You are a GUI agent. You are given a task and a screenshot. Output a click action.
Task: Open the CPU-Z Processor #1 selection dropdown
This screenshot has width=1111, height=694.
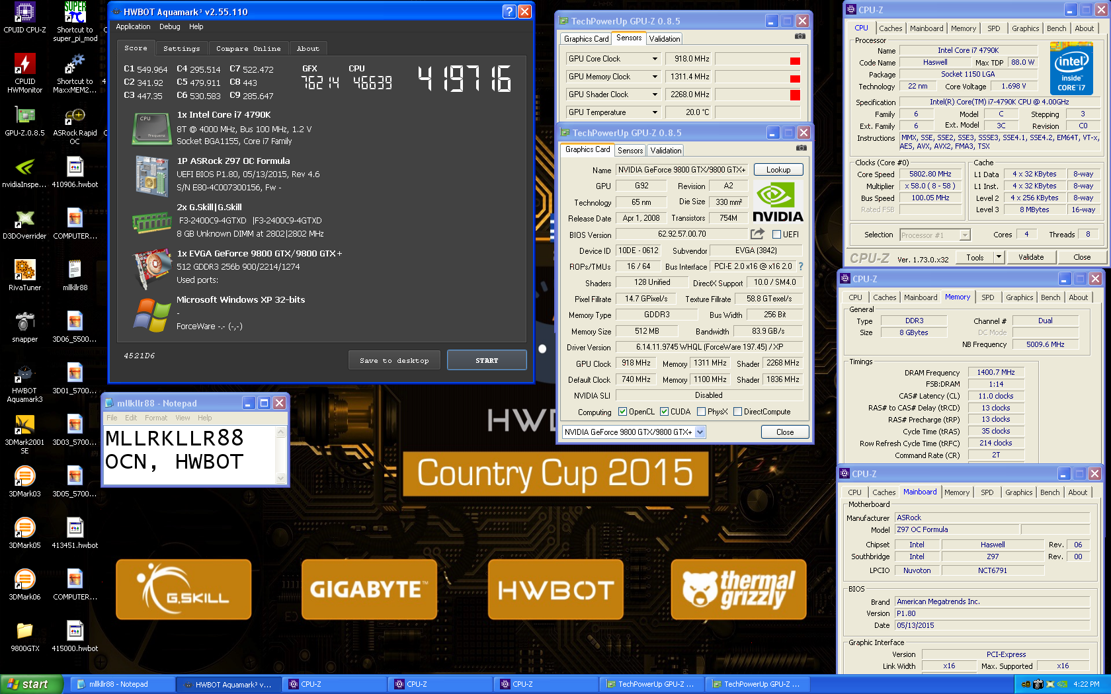(x=965, y=235)
